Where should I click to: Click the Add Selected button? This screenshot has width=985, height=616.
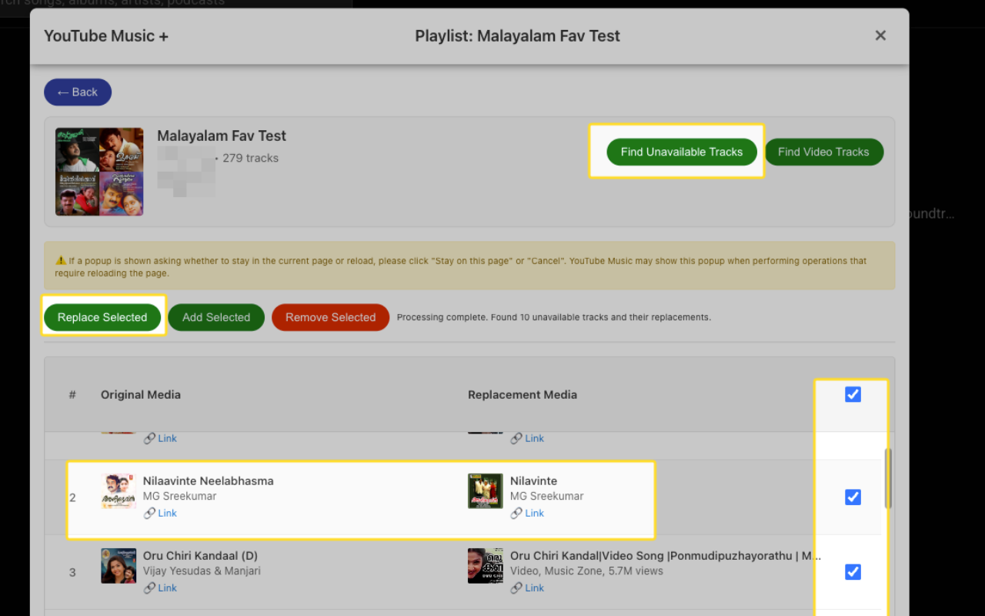coord(216,317)
